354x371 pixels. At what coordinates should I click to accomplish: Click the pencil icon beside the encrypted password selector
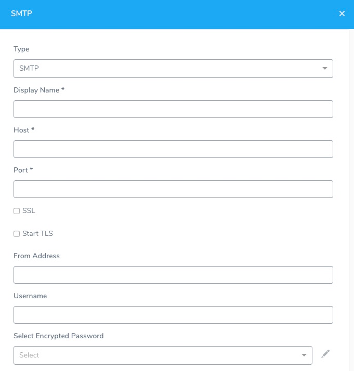pos(325,354)
